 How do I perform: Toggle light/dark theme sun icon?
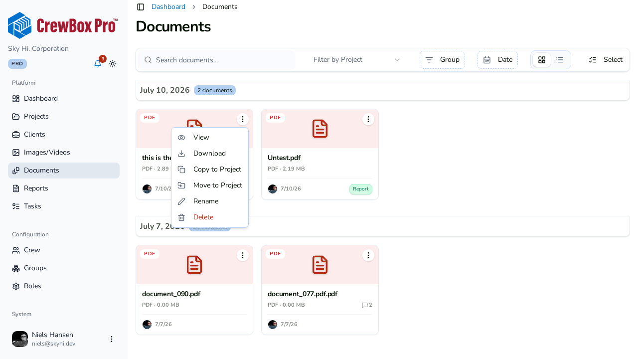[x=113, y=64]
